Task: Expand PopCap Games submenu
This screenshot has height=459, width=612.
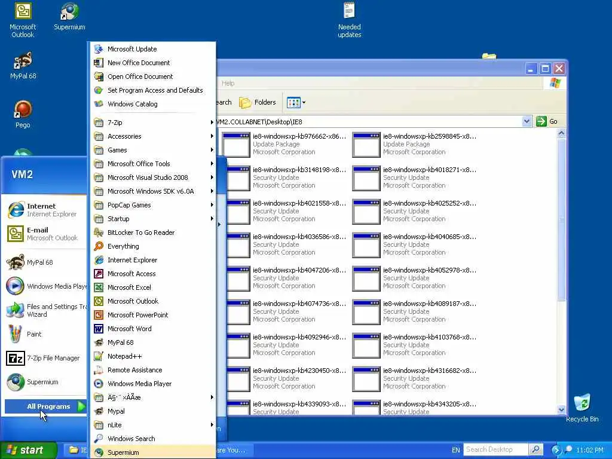Action: (153, 205)
